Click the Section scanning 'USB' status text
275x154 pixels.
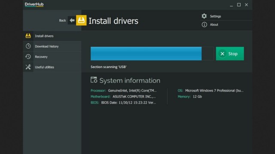pyautogui.click(x=109, y=67)
